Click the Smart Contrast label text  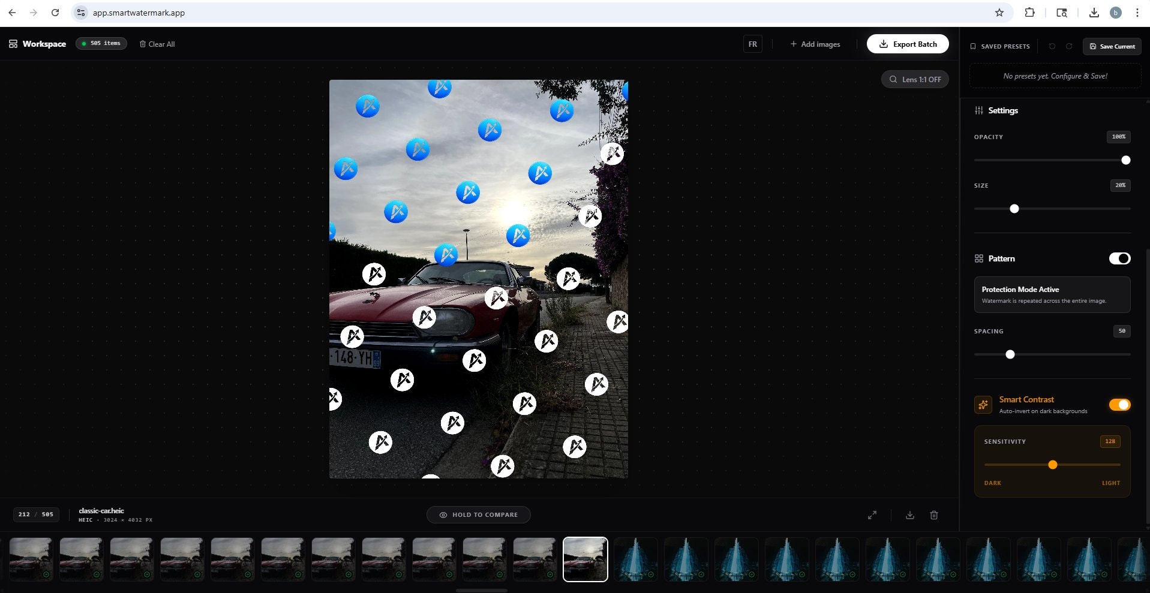[1026, 399]
